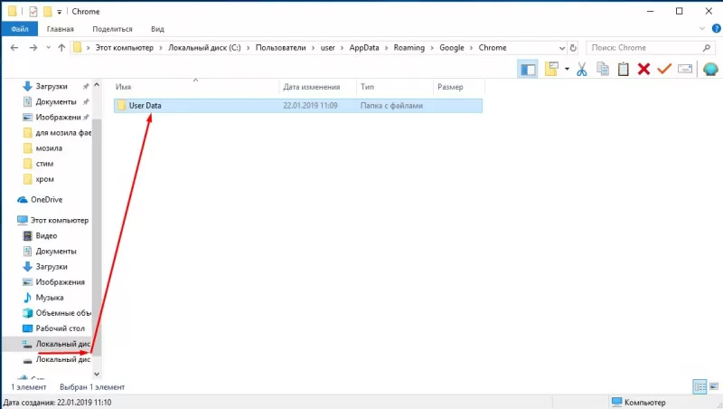Open the Главная ribbon tab
Viewport: 723px width, 409px height.
(60, 29)
